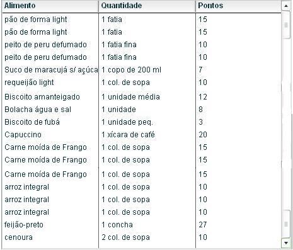Click the scrollbar down arrow button
This screenshot has height=250, width=293.
click(x=286, y=243)
